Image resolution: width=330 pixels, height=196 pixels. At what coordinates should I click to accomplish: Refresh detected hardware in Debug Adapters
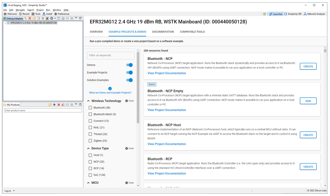click(25, 18)
